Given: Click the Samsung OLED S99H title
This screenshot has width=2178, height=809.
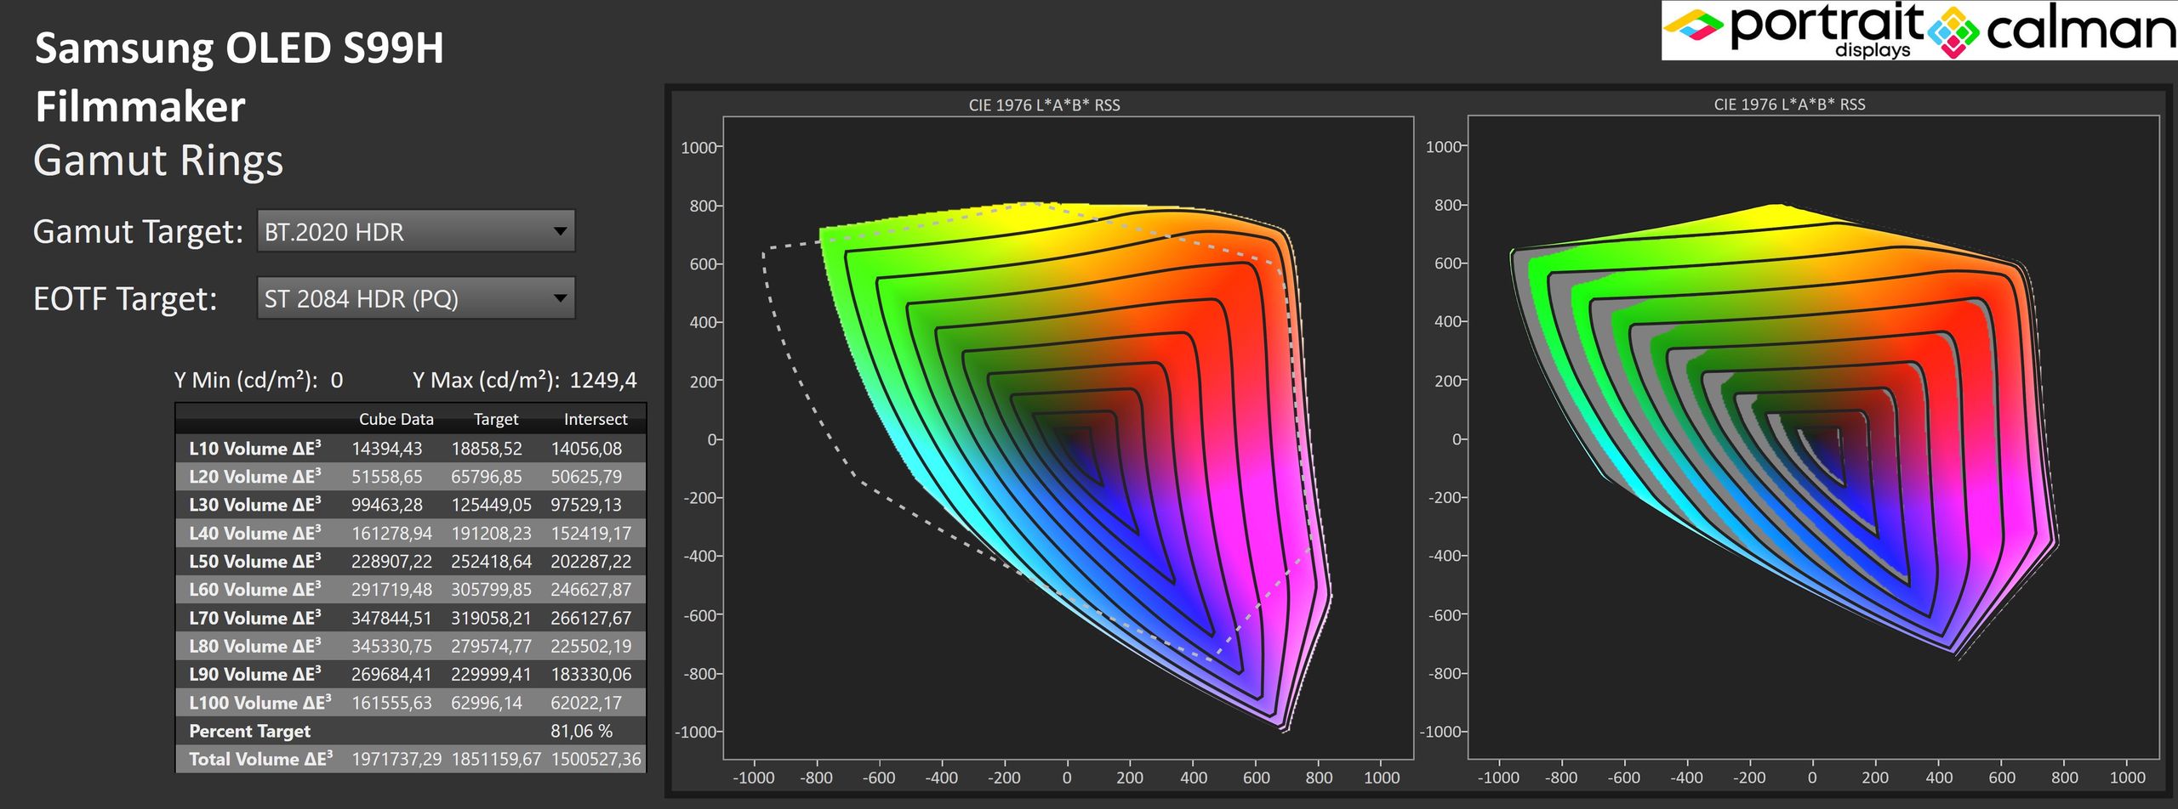Looking at the screenshot, I should pos(239,48).
